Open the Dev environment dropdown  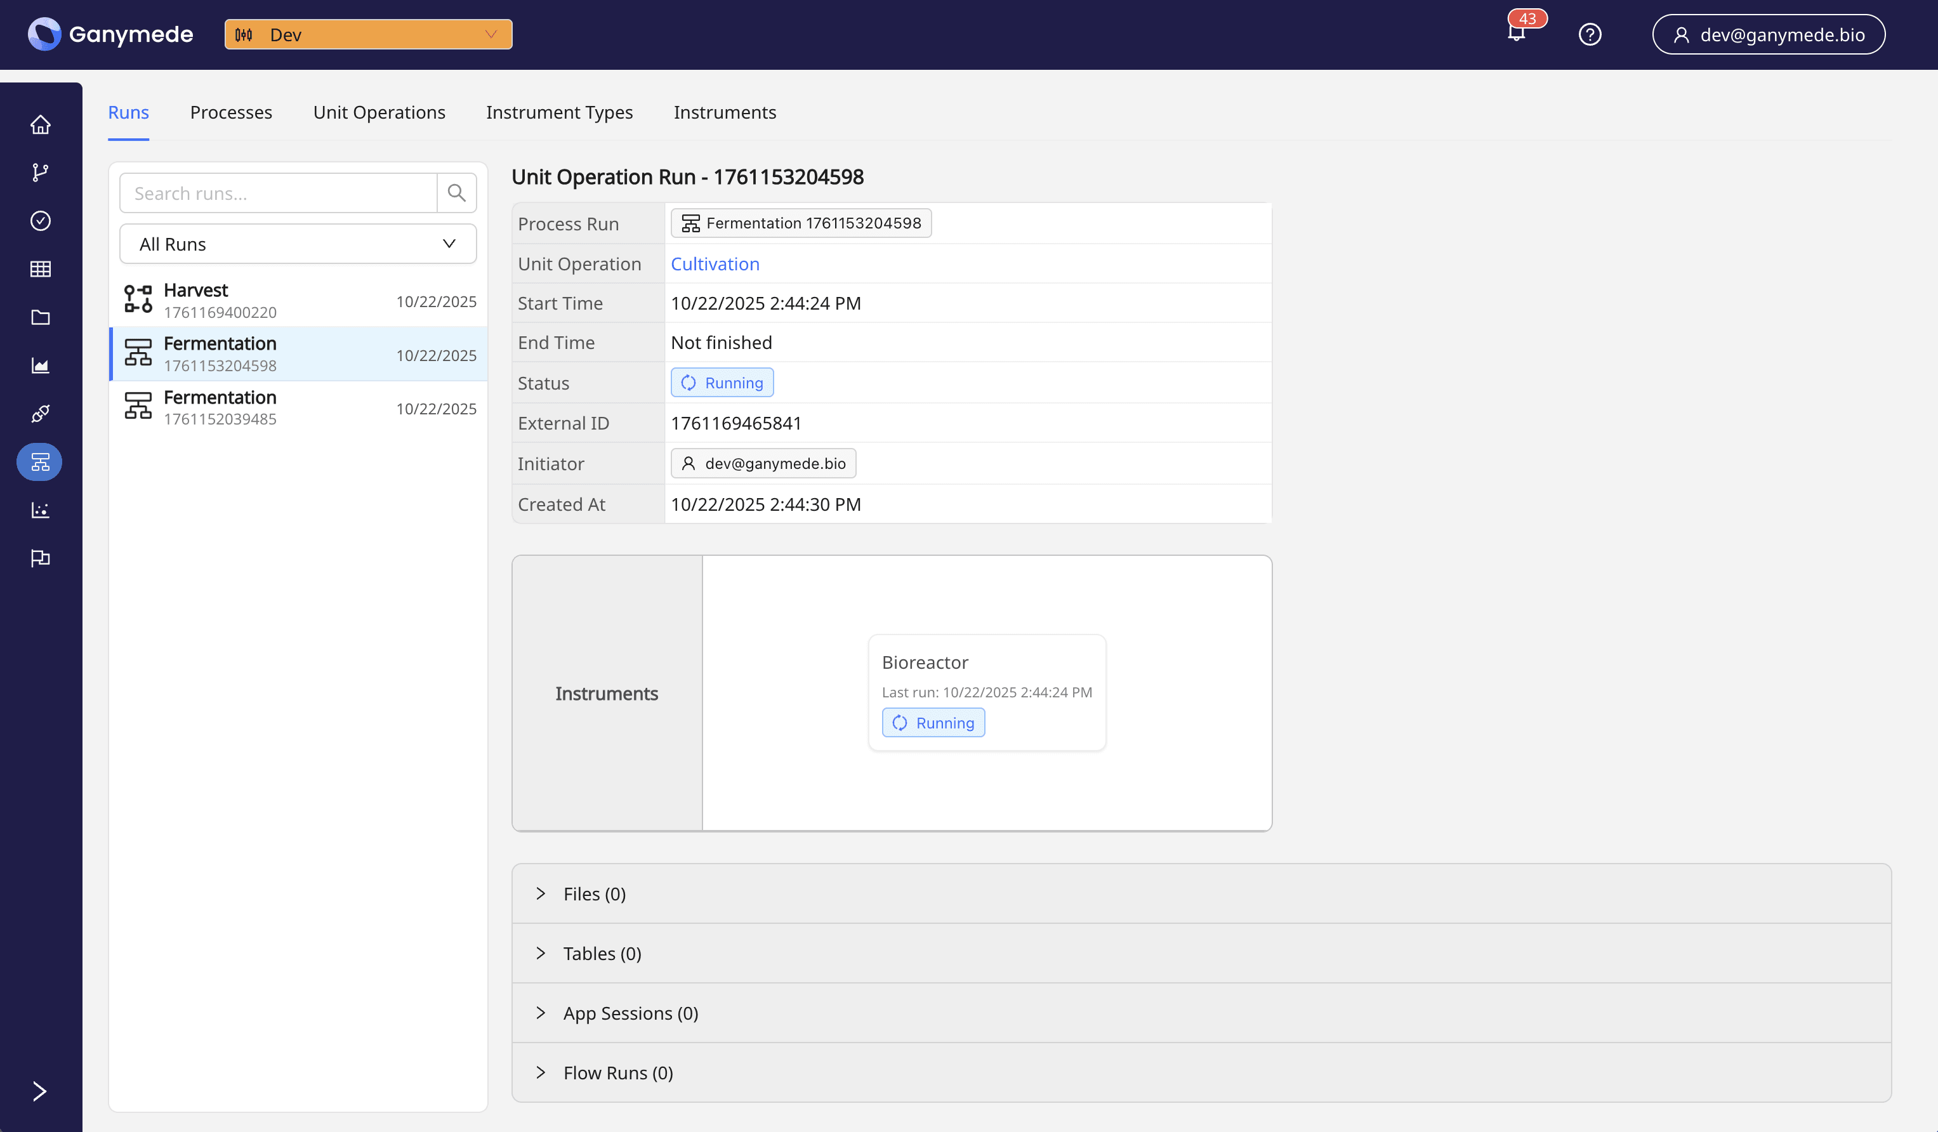click(369, 35)
